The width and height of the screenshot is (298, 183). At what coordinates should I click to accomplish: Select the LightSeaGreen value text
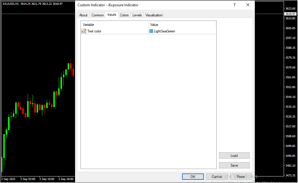point(164,31)
